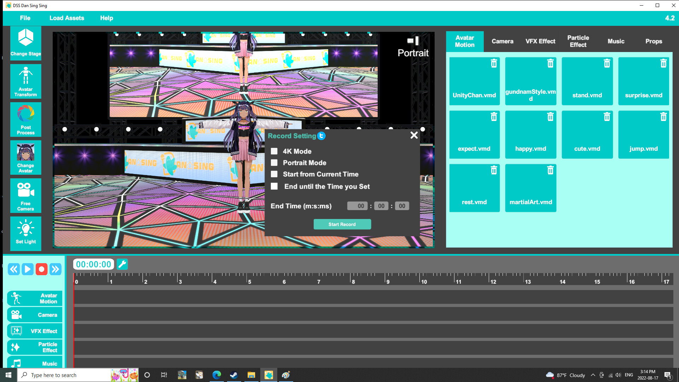Toggle Portrait Mode checkbox on
679x382 pixels.
pos(274,162)
